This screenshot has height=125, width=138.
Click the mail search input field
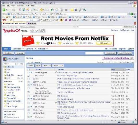[x=94, y=53]
